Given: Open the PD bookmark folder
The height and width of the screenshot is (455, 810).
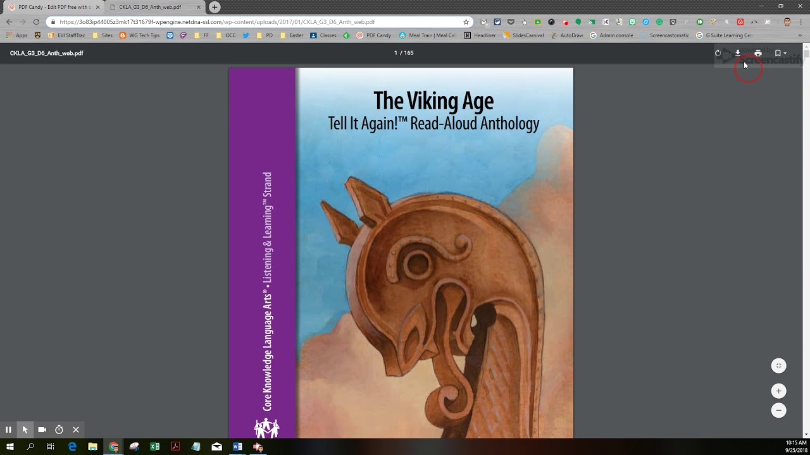Looking at the screenshot, I should click(265, 35).
